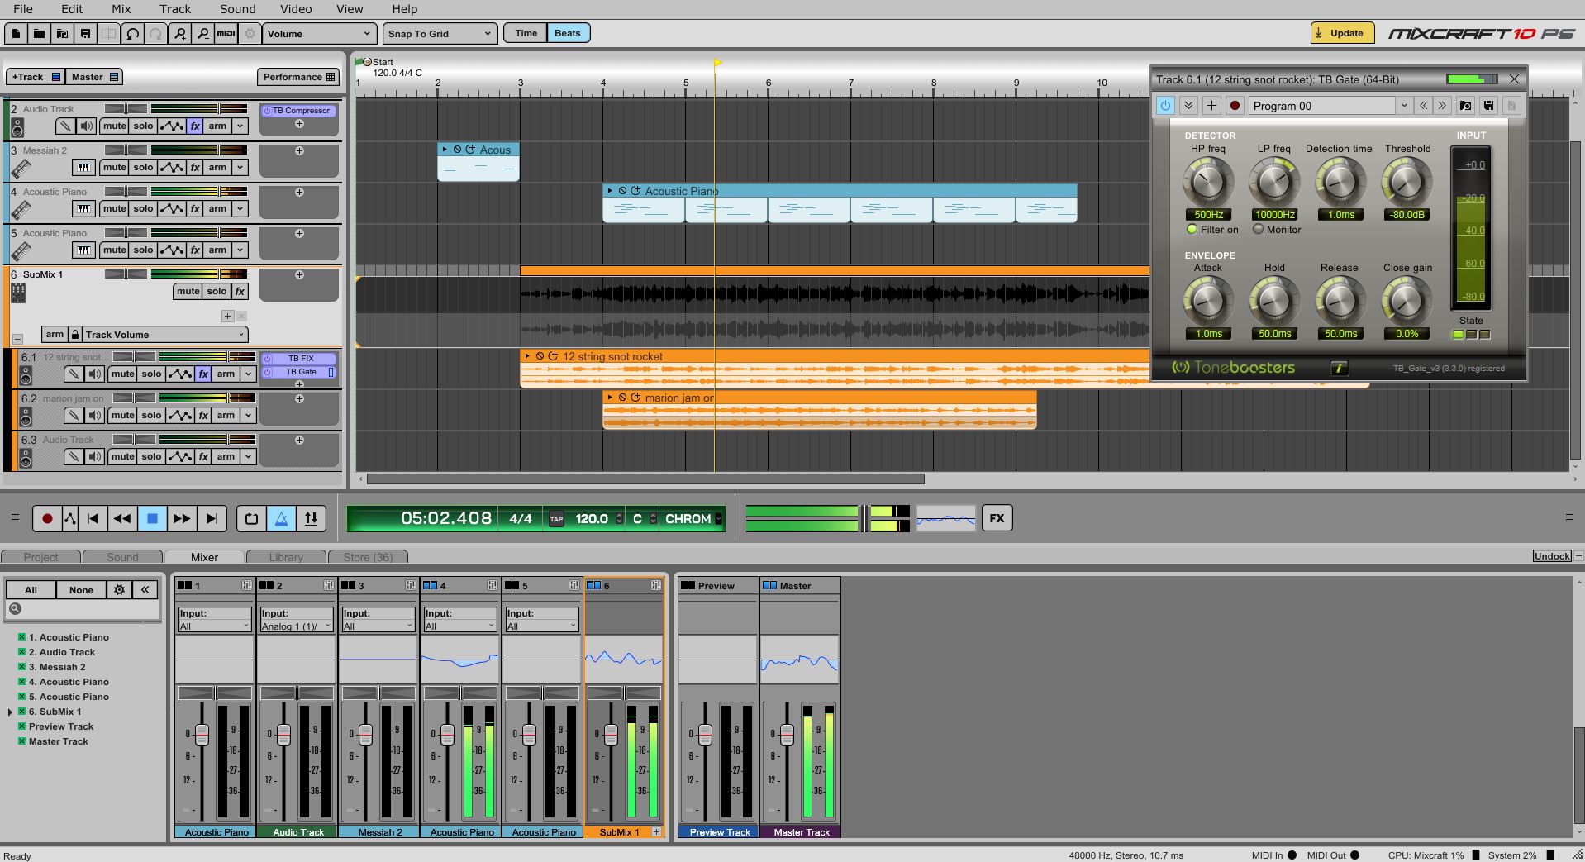Open the File menu
Screen dimensions: 1585x862
(23, 9)
